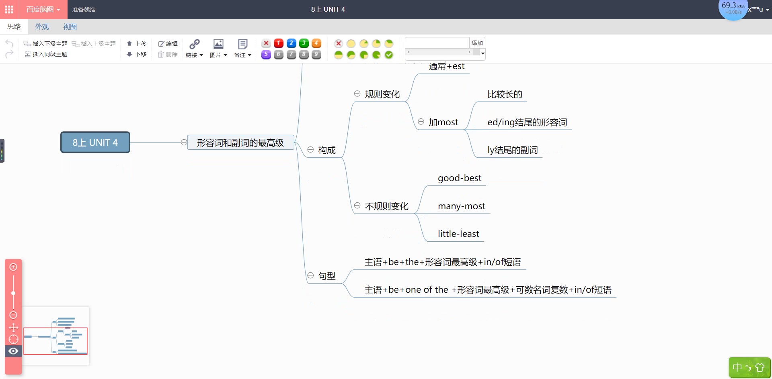Collapse the 形容词和副词的最高级 node

[184, 142]
